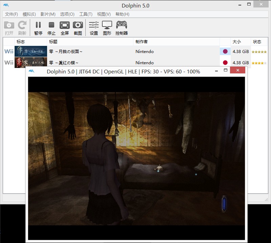
Task: Open the 模拟(E) menu
Action: (29, 14)
